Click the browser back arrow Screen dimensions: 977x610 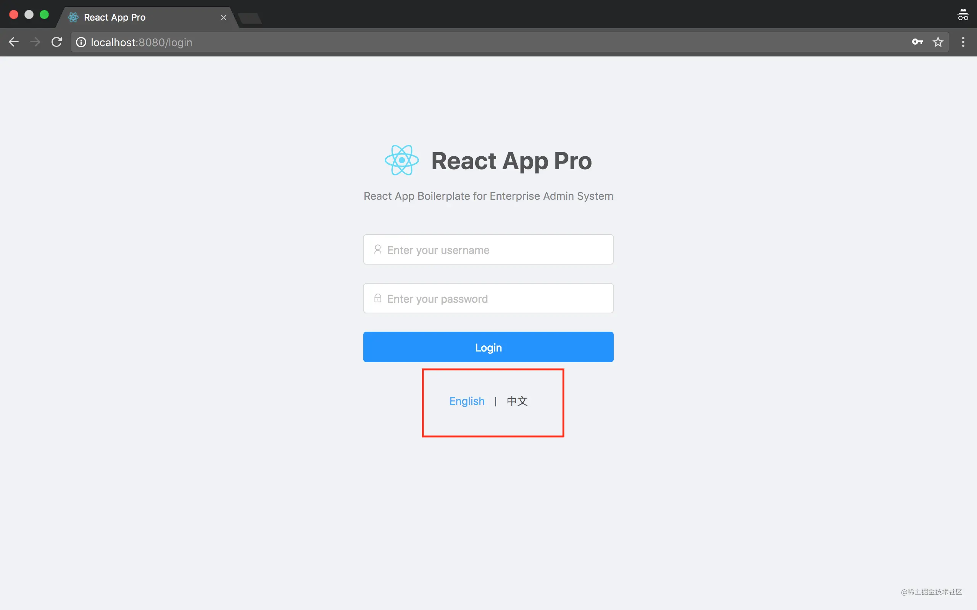pyautogui.click(x=14, y=42)
